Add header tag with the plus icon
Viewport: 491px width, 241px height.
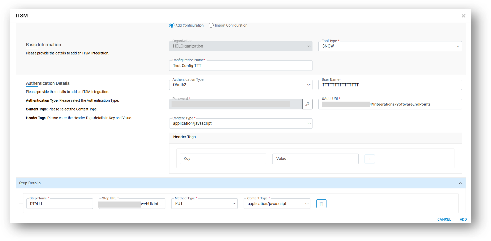370,159
